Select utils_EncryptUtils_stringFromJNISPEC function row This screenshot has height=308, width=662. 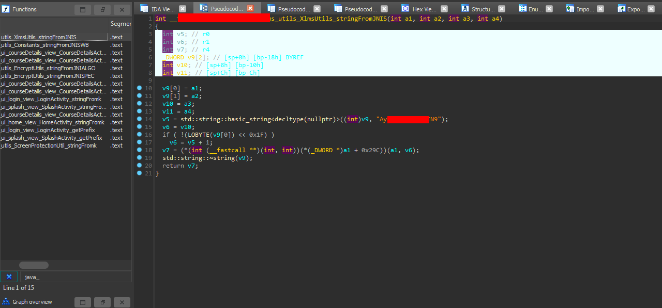point(66,76)
